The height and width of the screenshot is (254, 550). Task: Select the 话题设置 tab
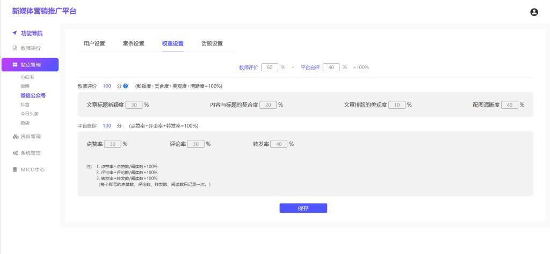tap(212, 43)
